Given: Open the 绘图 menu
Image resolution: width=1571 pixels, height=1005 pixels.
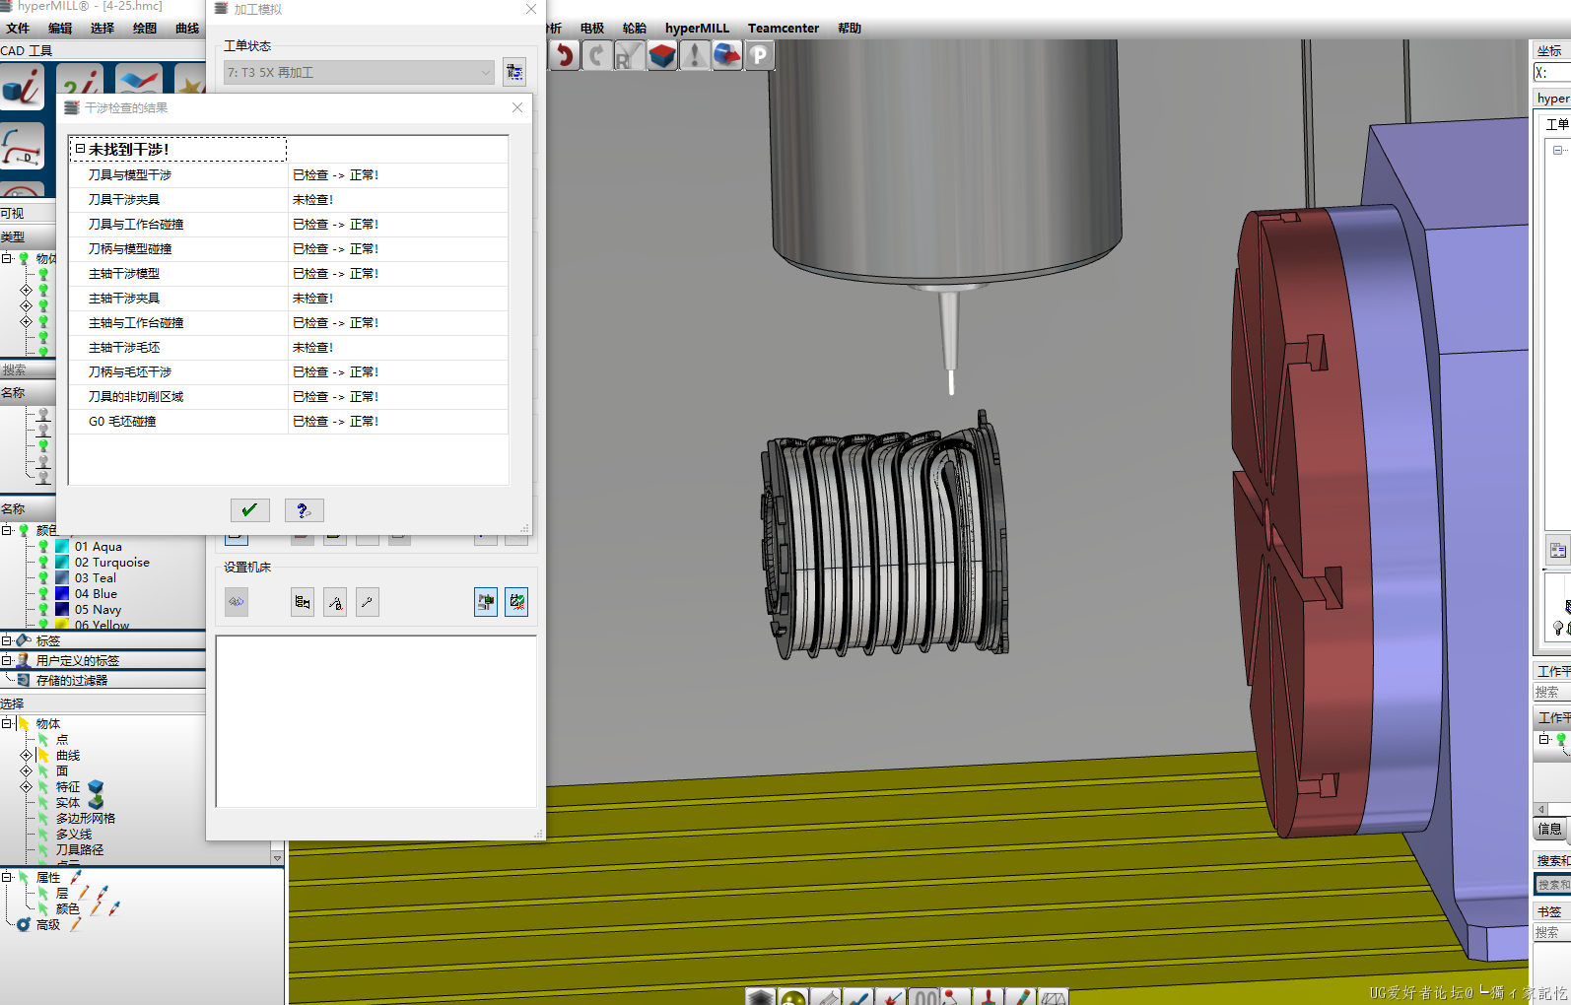Looking at the screenshot, I should pyautogui.click(x=145, y=28).
